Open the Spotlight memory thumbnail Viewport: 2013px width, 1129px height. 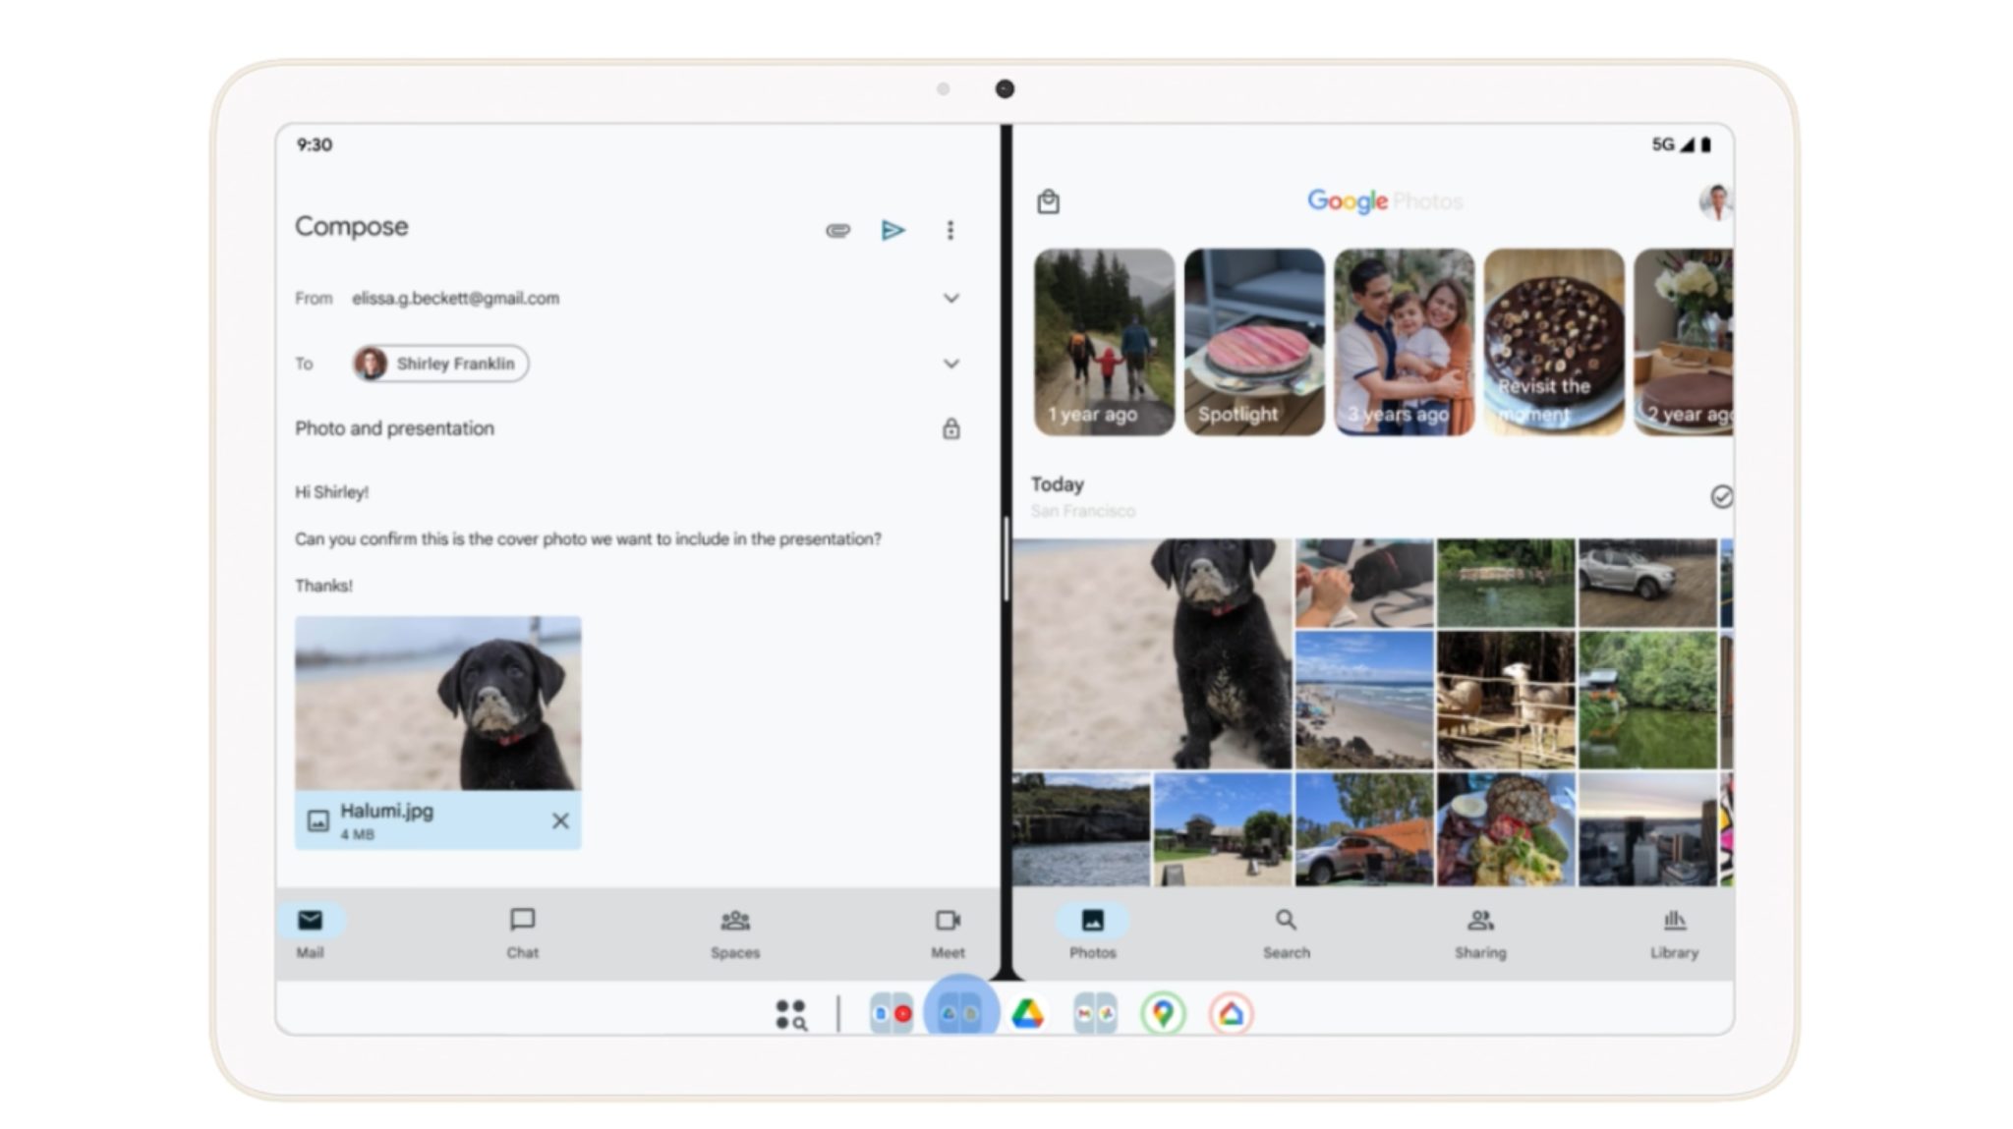click(x=1253, y=341)
